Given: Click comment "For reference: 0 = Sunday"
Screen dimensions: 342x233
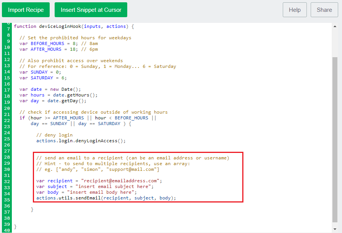Looking at the screenshot, I should (98, 66).
